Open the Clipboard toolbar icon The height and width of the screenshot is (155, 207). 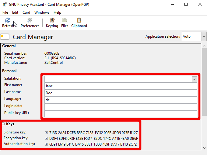point(79,20)
